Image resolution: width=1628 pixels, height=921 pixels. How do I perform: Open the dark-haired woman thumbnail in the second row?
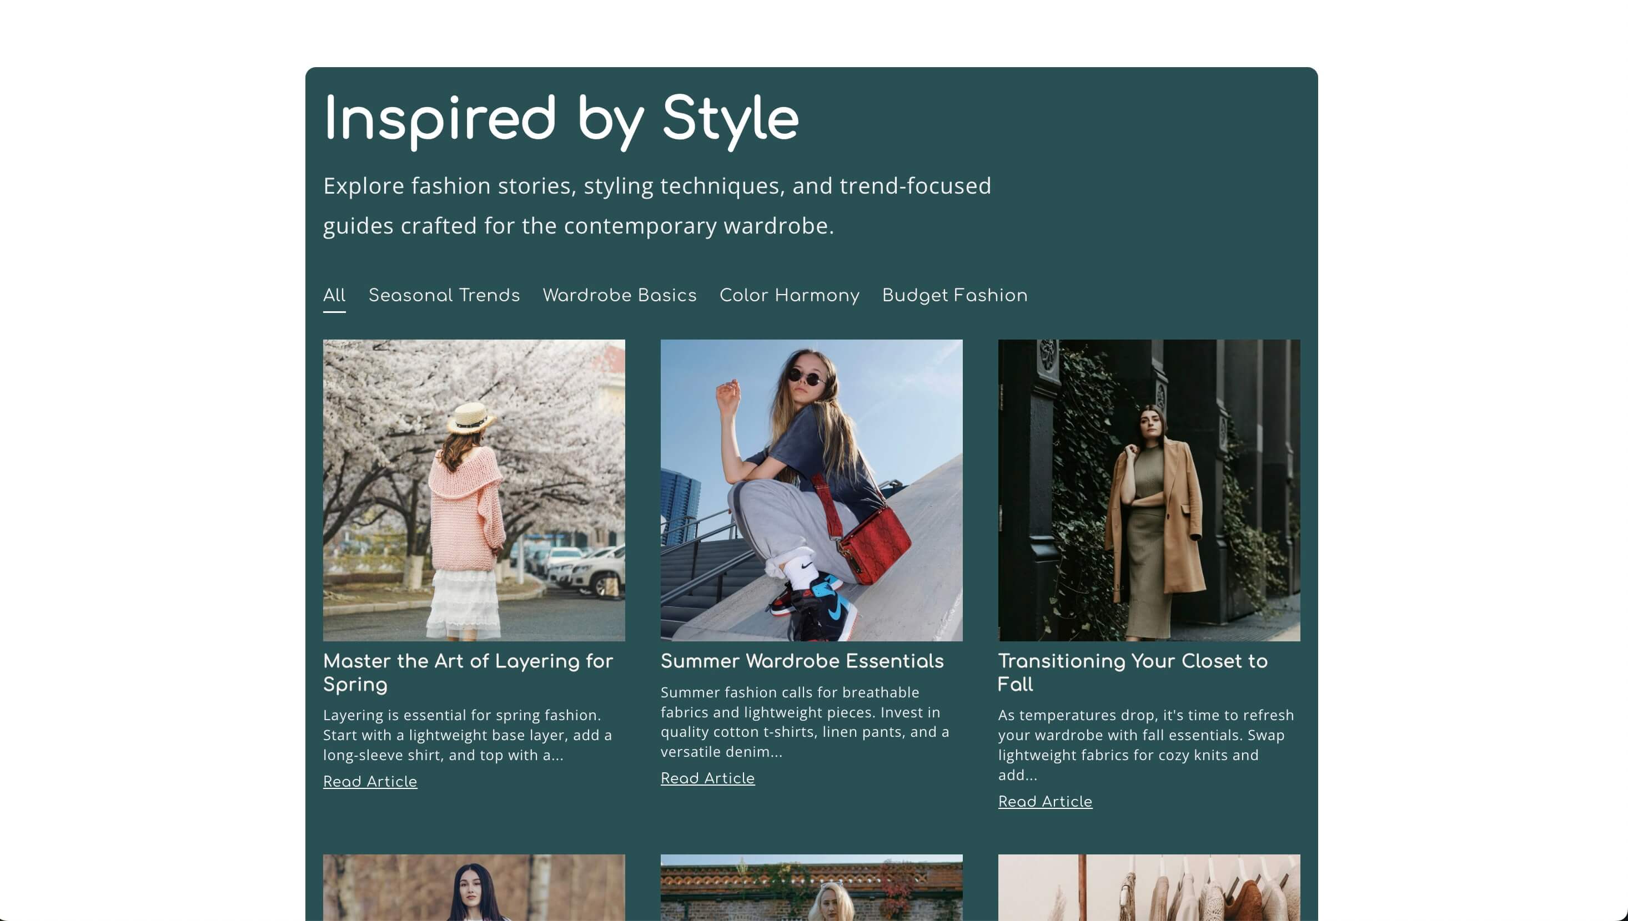click(x=474, y=888)
